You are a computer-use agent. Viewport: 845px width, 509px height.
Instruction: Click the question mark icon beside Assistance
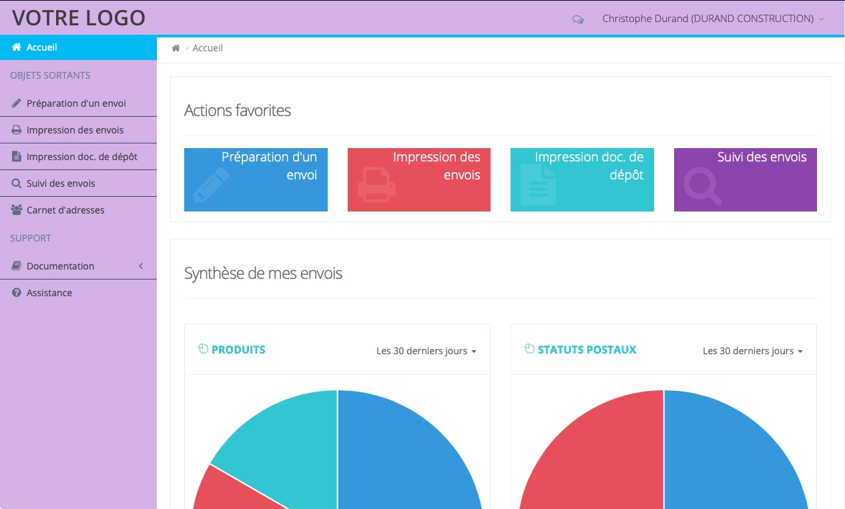(17, 293)
